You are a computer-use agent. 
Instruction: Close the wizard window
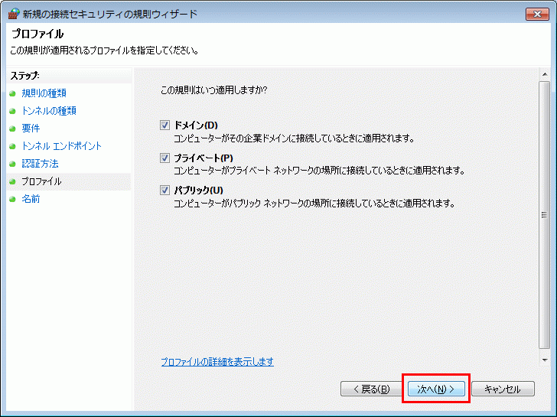coord(537,14)
